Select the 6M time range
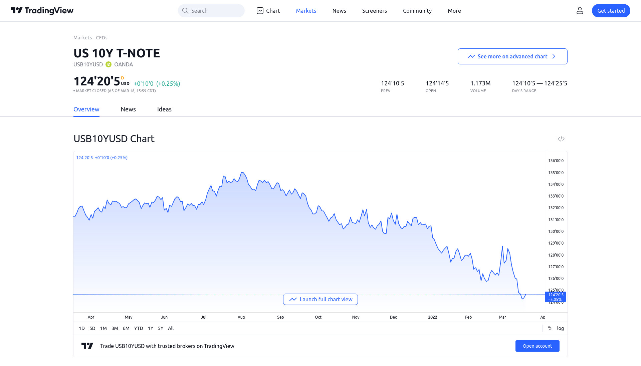 click(126, 328)
